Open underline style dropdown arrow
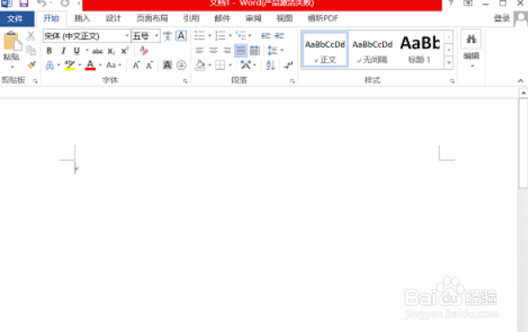The height and width of the screenshot is (332, 528). tap(87, 51)
